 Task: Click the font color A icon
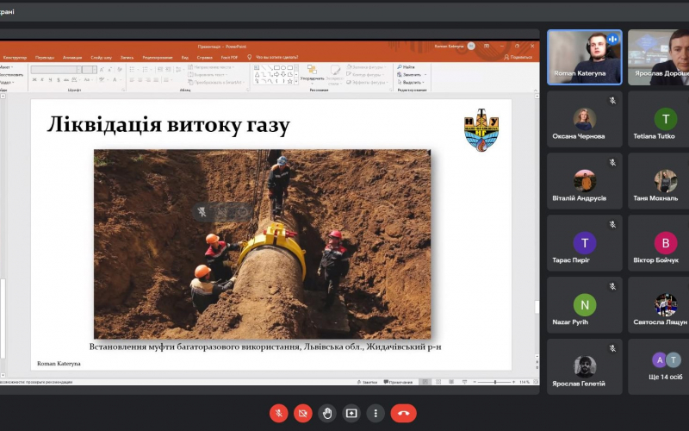pyautogui.click(x=115, y=79)
